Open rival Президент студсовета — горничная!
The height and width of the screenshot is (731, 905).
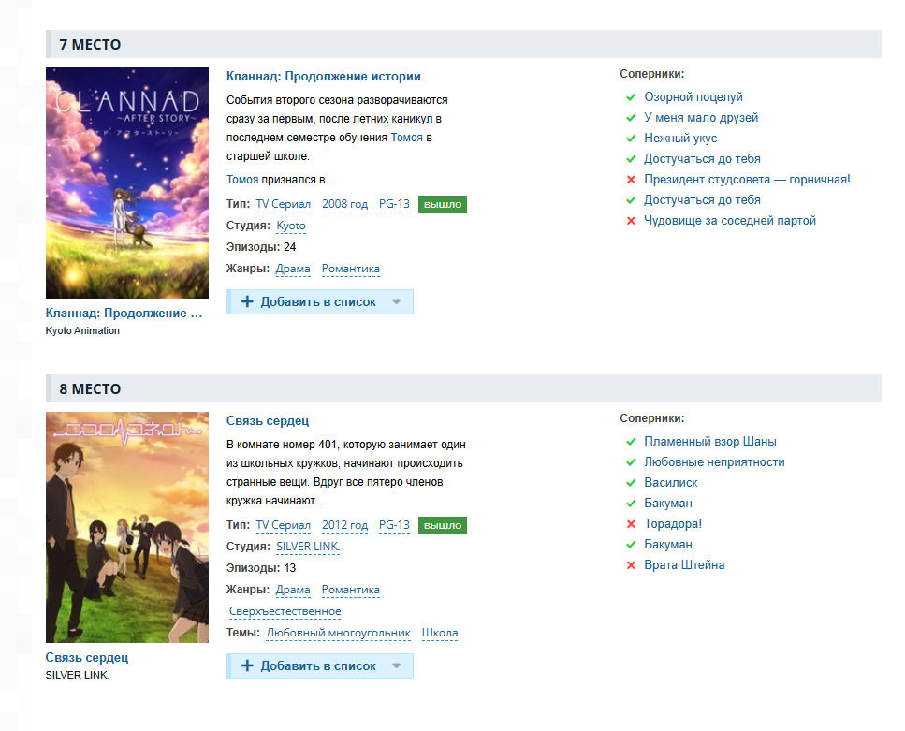tap(747, 180)
